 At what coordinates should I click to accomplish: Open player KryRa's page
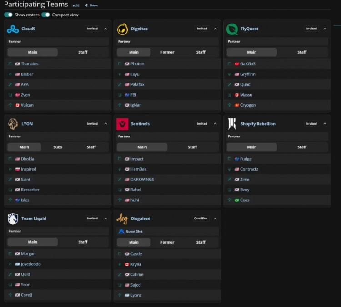pos(136,264)
